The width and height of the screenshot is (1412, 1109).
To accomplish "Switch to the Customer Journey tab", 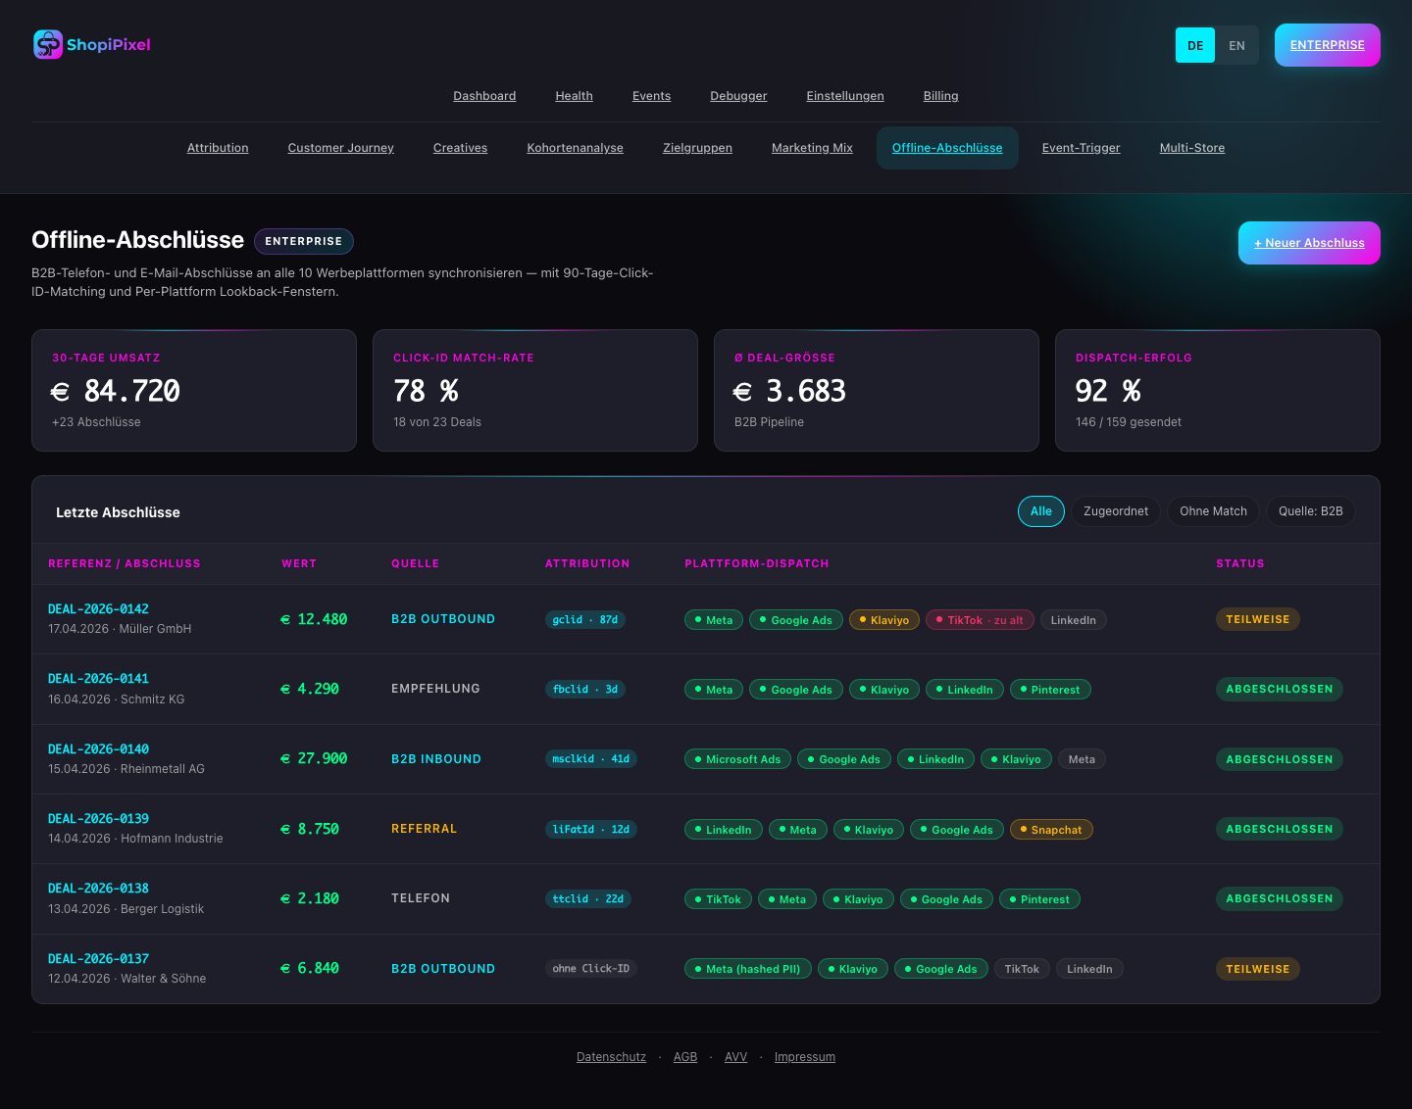I will pos(340,148).
